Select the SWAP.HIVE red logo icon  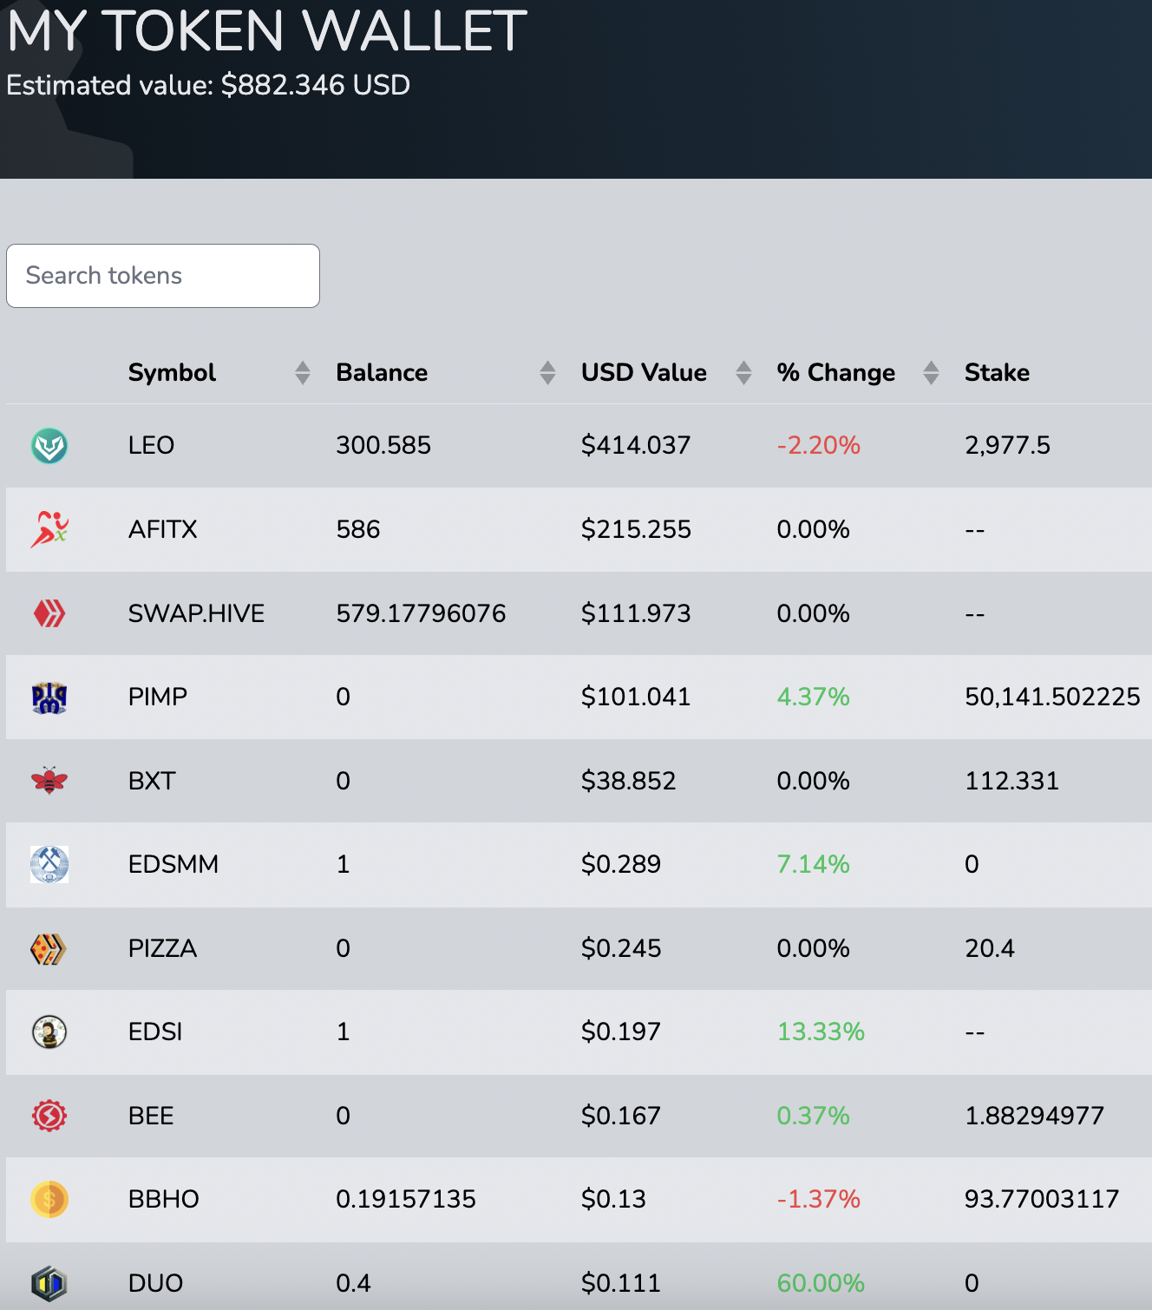tap(49, 613)
